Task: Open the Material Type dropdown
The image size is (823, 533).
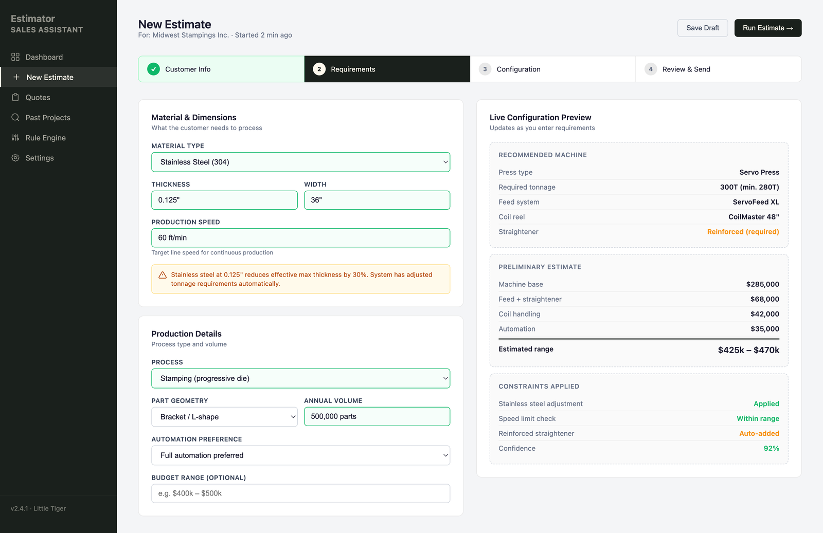Action: (300, 162)
